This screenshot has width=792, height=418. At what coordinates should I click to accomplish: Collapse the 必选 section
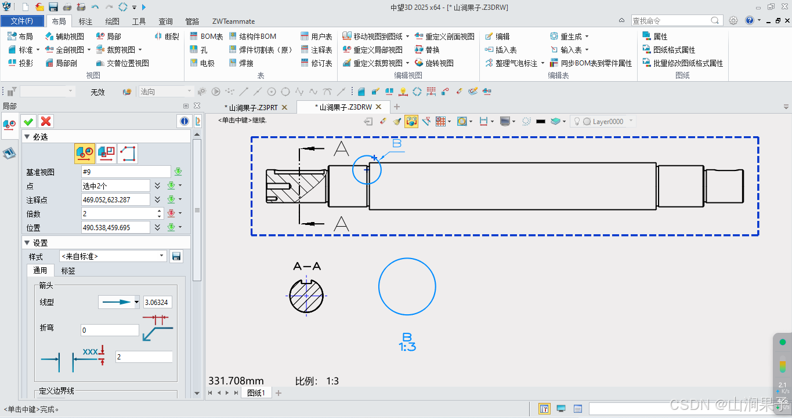[27, 137]
